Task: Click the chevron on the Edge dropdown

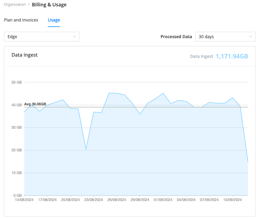Action: [74, 36]
